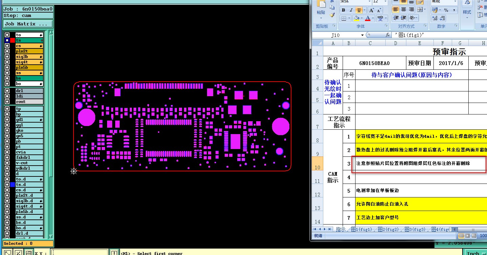Click the last-sheet navigation arrow
The width and height of the screenshot is (487, 255).
pos(329,230)
